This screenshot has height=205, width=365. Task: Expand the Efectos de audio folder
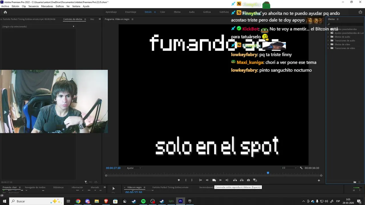click(328, 37)
